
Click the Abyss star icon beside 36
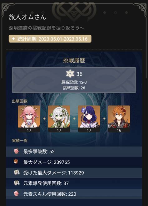(x=70, y=74)
